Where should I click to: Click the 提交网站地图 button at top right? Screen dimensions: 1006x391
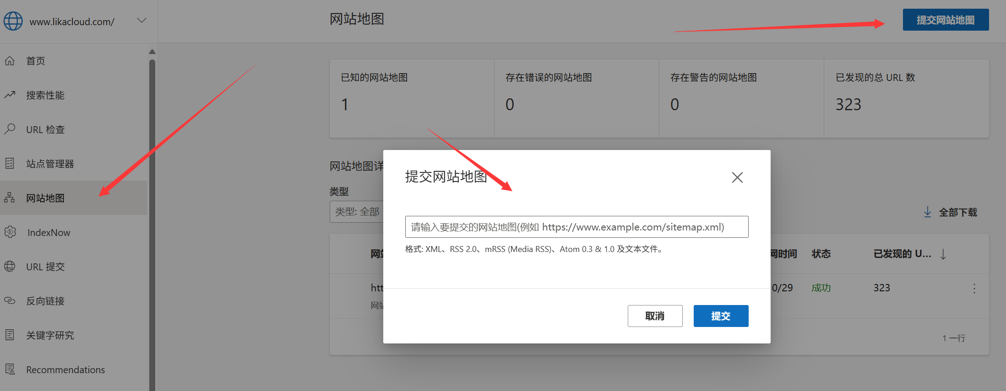coord(945,20)
